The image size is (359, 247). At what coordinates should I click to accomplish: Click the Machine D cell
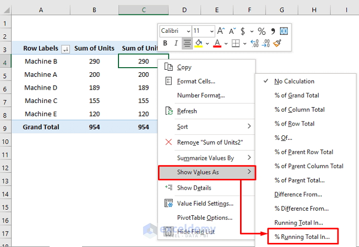click(x=41, y=88)
